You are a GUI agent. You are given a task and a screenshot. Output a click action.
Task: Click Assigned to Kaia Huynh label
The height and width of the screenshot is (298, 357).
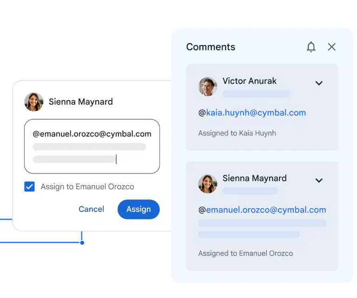(237, 133)
